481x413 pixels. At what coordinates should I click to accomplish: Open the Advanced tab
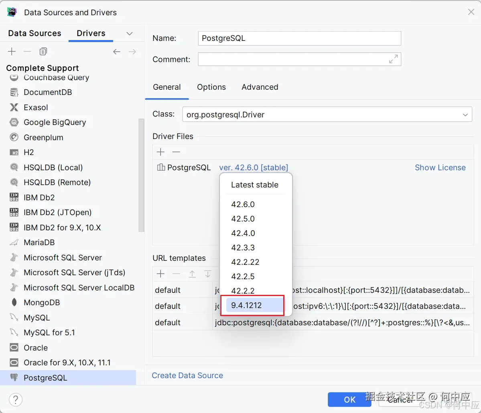point(260,87)
